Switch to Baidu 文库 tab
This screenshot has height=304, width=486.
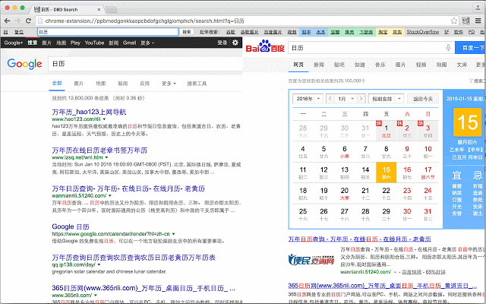(462, 65)
